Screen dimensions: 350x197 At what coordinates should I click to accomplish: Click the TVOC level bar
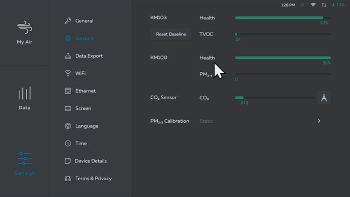pyautogui.click(x=283, y=34)
